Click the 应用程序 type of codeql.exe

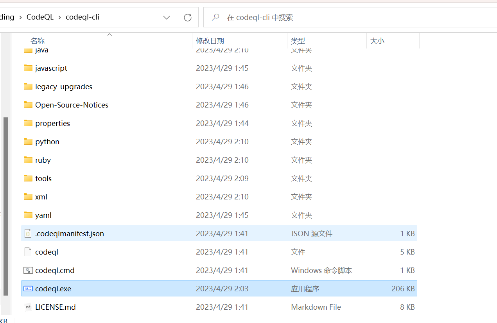pos(305,289)
